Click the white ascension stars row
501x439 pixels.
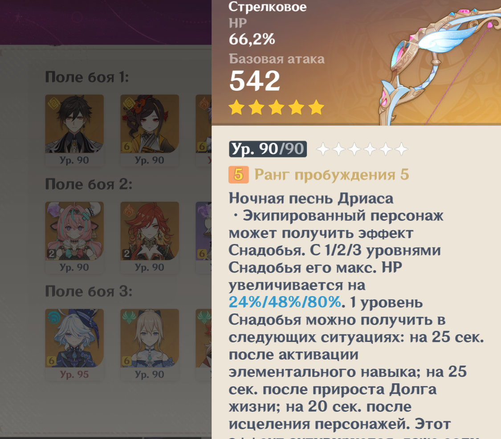pyautogui.click(x=362, y=149)
